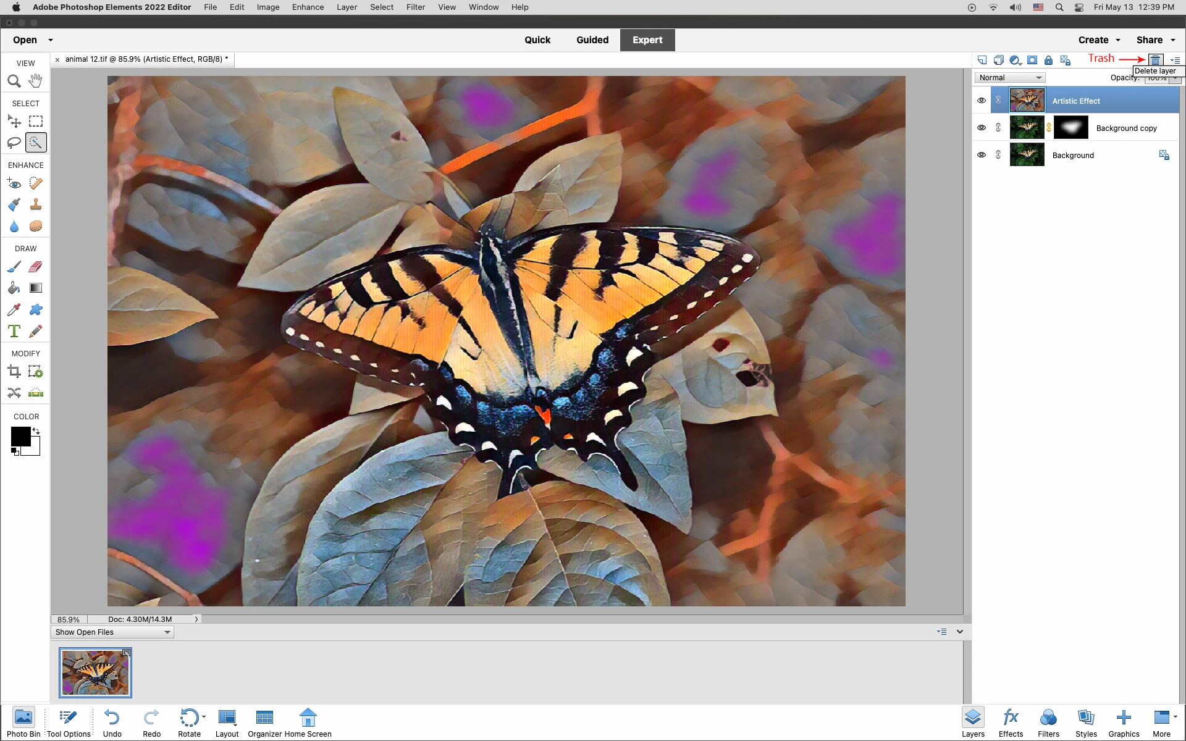Open the Normal blend mode dropdown
The width and height of the screenshot is (1186, 741).
click(x=1010, y=78)
